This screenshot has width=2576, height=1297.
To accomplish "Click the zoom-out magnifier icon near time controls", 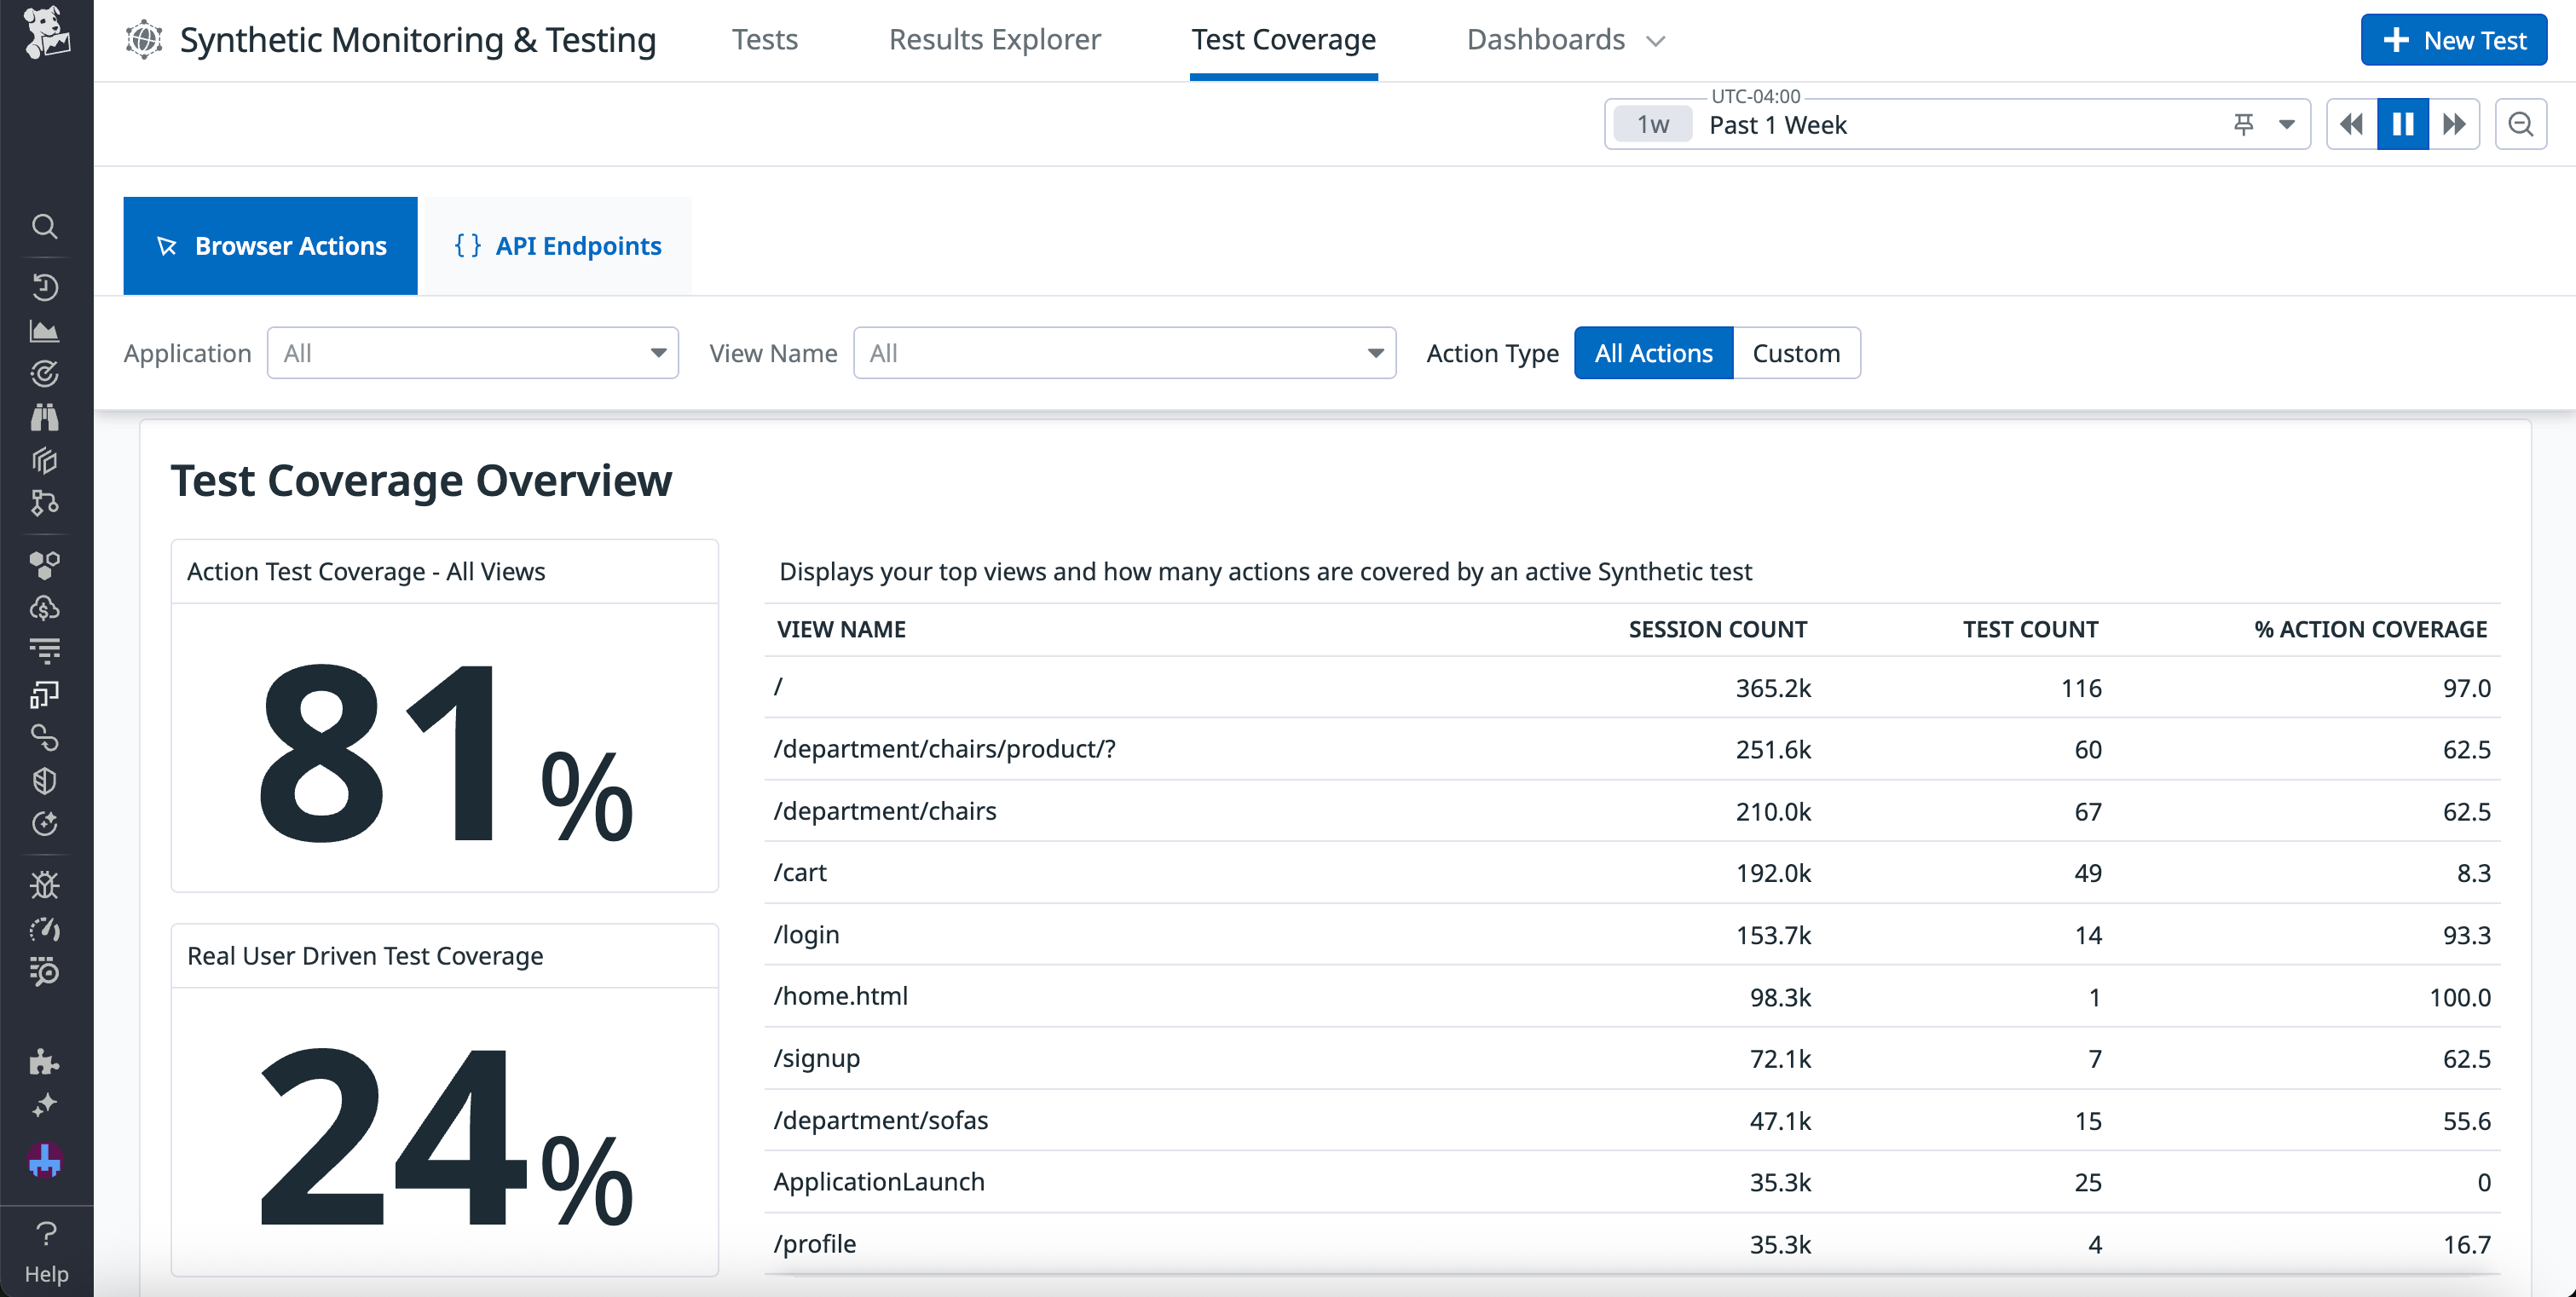I will [x=2521, y=123].
